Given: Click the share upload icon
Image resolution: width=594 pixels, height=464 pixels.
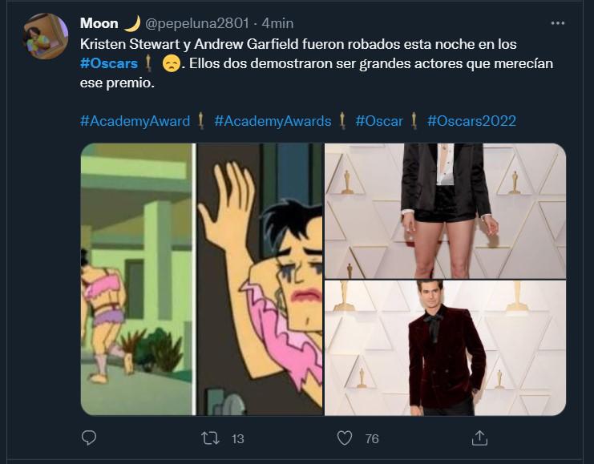Looking at the screenshot, I should 480,438.
